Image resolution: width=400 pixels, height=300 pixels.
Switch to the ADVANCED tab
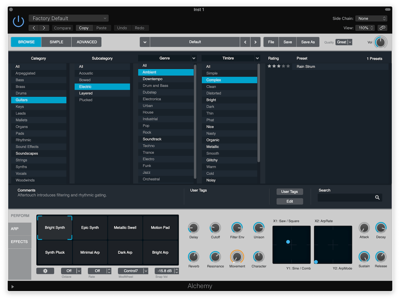87,42
